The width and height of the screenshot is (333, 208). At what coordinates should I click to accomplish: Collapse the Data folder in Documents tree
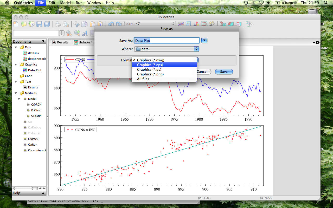point(16,47)
